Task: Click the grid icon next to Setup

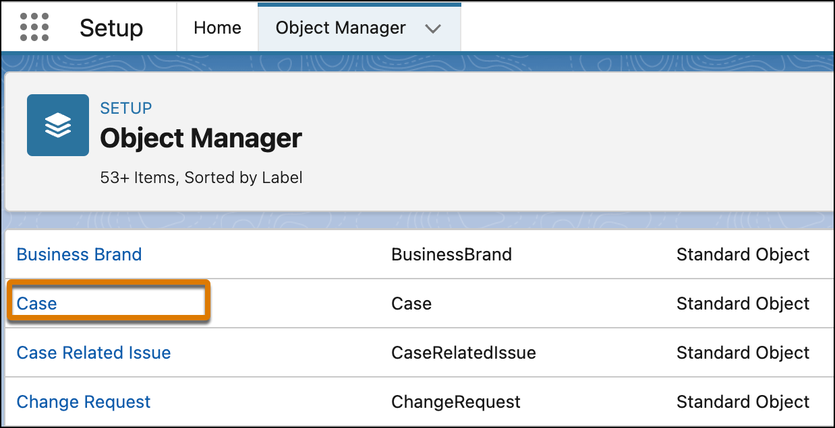Action: click(x=34, y=27)
